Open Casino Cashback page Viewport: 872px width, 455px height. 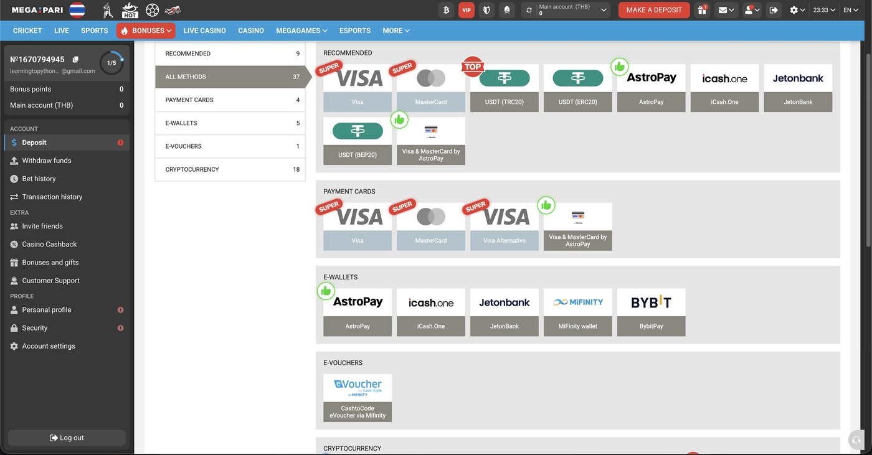tap(67, 244)
